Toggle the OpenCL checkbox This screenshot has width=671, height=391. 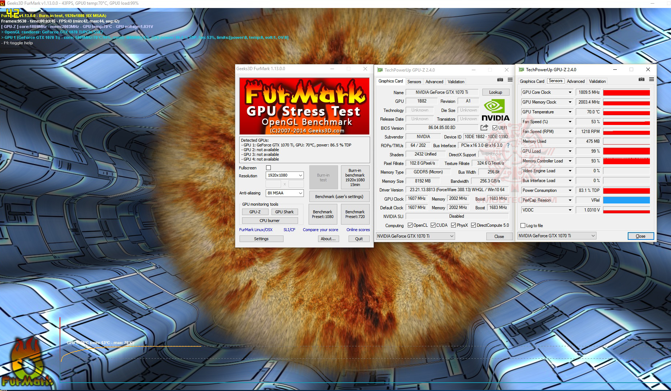(x=410, y=225)
